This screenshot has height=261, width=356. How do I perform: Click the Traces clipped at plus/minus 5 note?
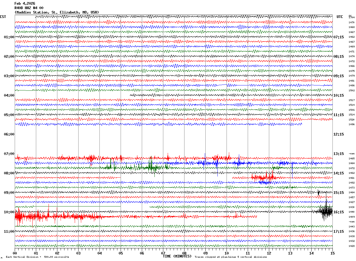231,257
